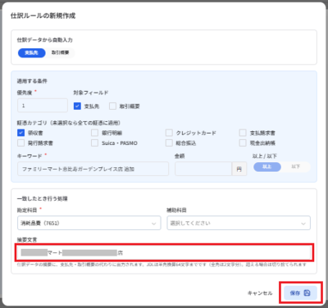
Task: Click the 仕訳ルールの新規作成 dialog title
Action: [x=43, y=16]
